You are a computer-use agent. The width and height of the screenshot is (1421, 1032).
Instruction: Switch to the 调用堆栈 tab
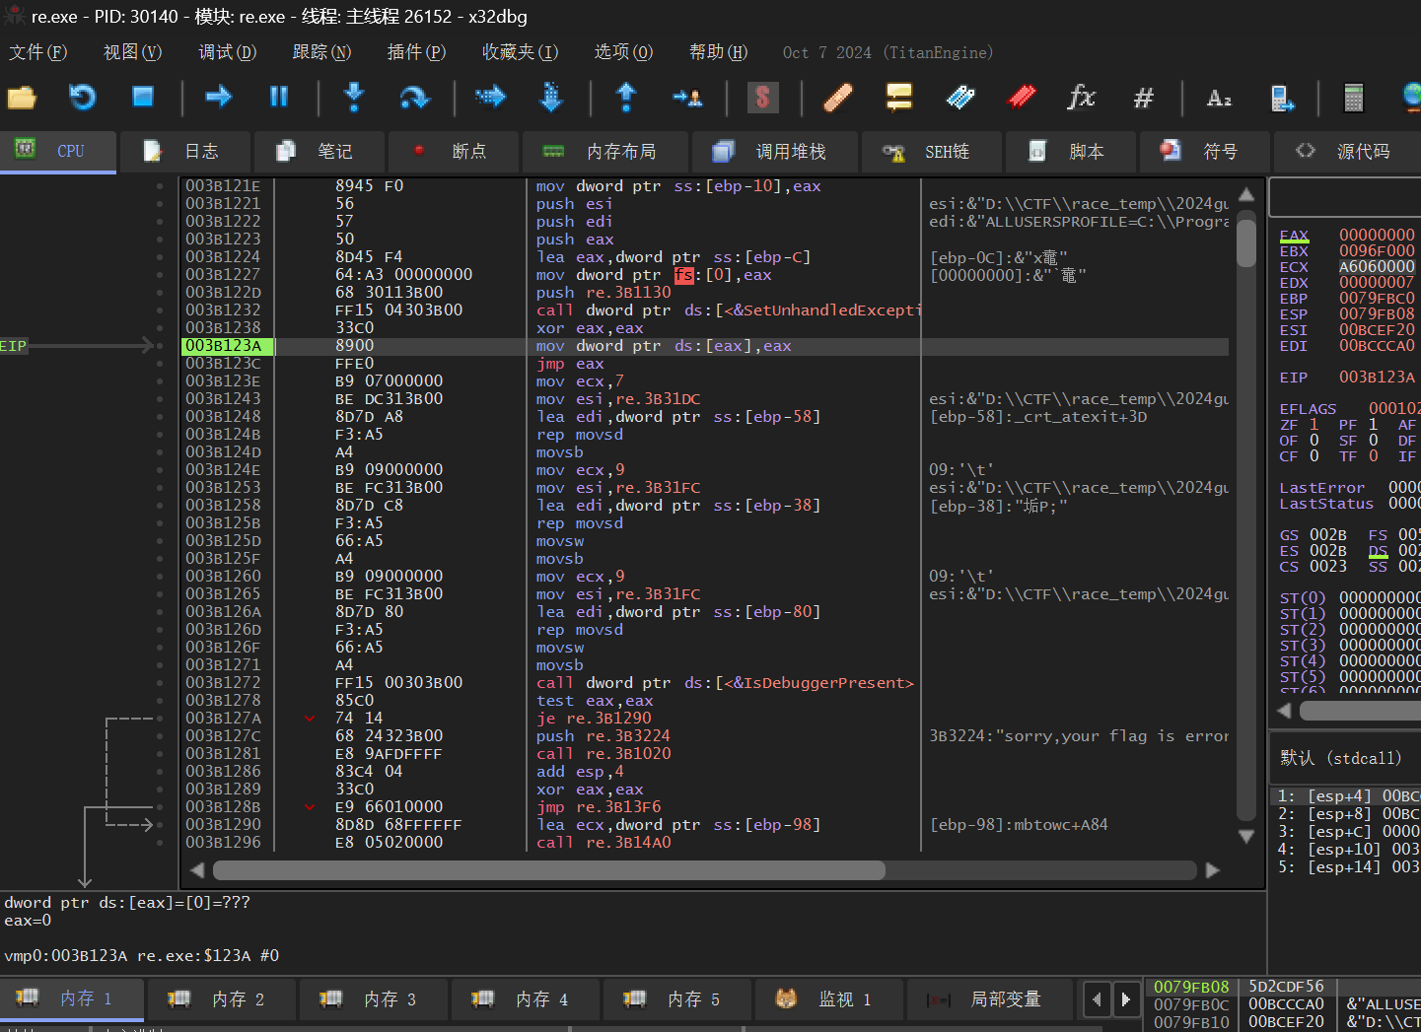point(774,151)
